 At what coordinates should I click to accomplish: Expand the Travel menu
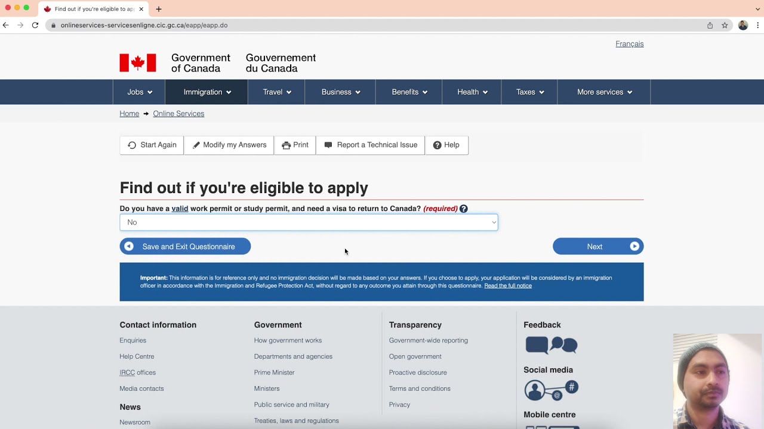276,92
